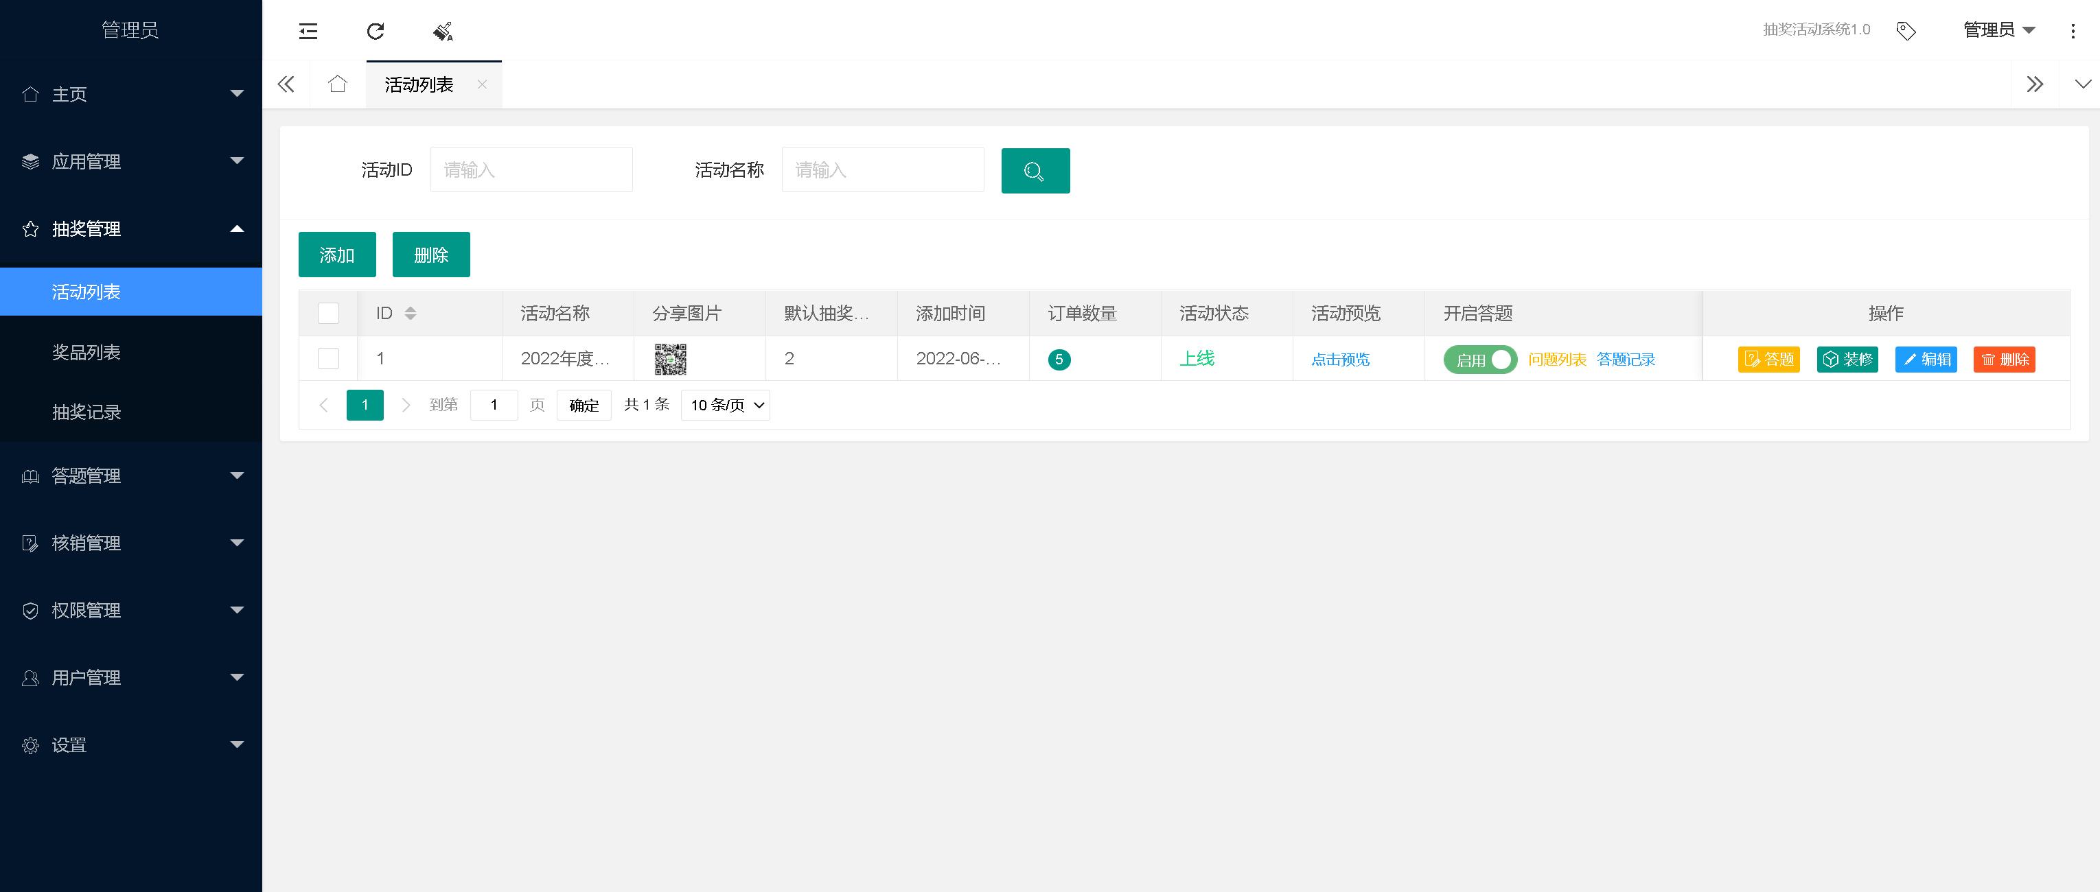Click the green 添加 button

coord(336,254)
